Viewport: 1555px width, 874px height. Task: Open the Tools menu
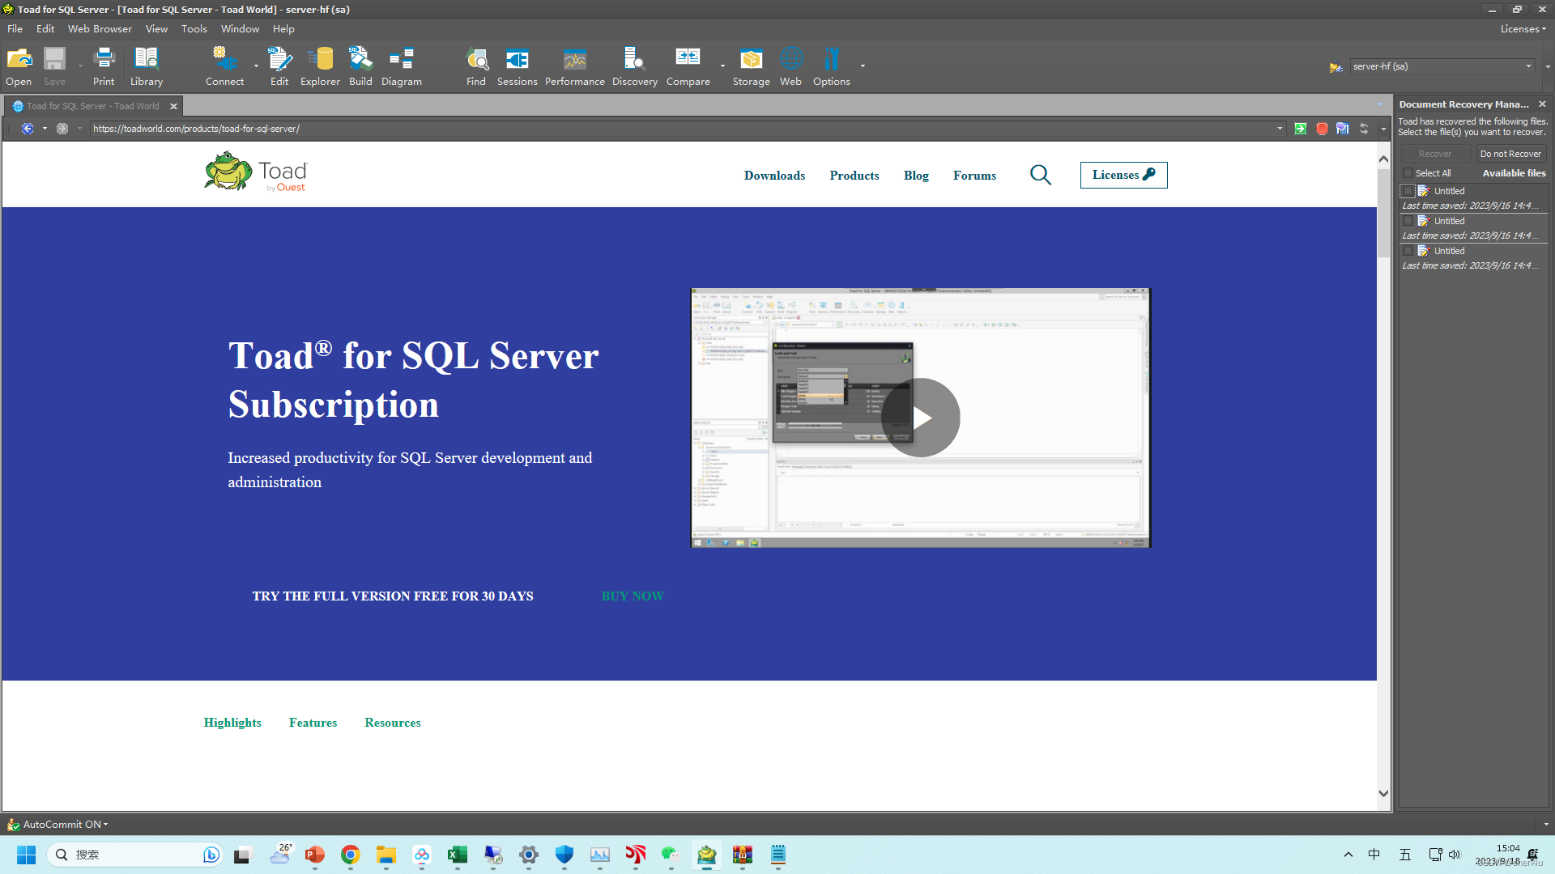point(194,28)
